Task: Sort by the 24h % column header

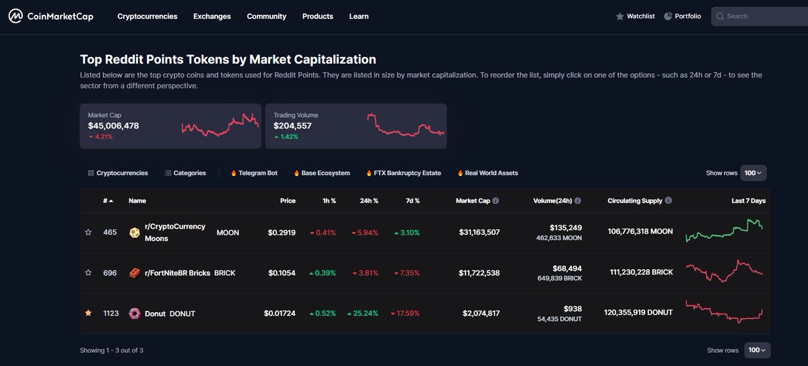Action: point(369,200)
